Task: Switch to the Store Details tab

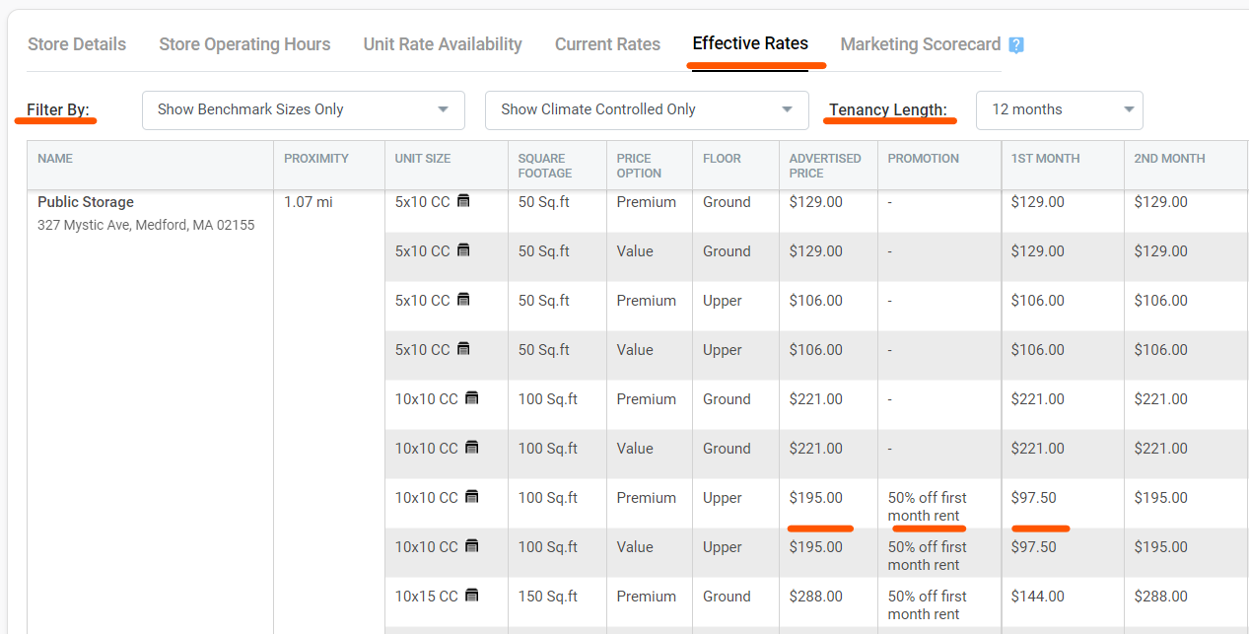Action: tap(77, 44)
